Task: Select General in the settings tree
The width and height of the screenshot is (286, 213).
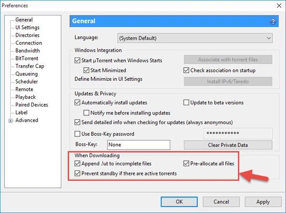Action: click(24, 19)
